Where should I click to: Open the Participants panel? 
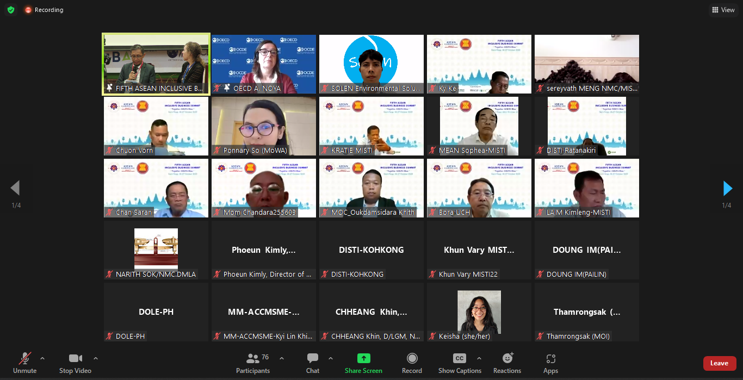tap(252, 363)
